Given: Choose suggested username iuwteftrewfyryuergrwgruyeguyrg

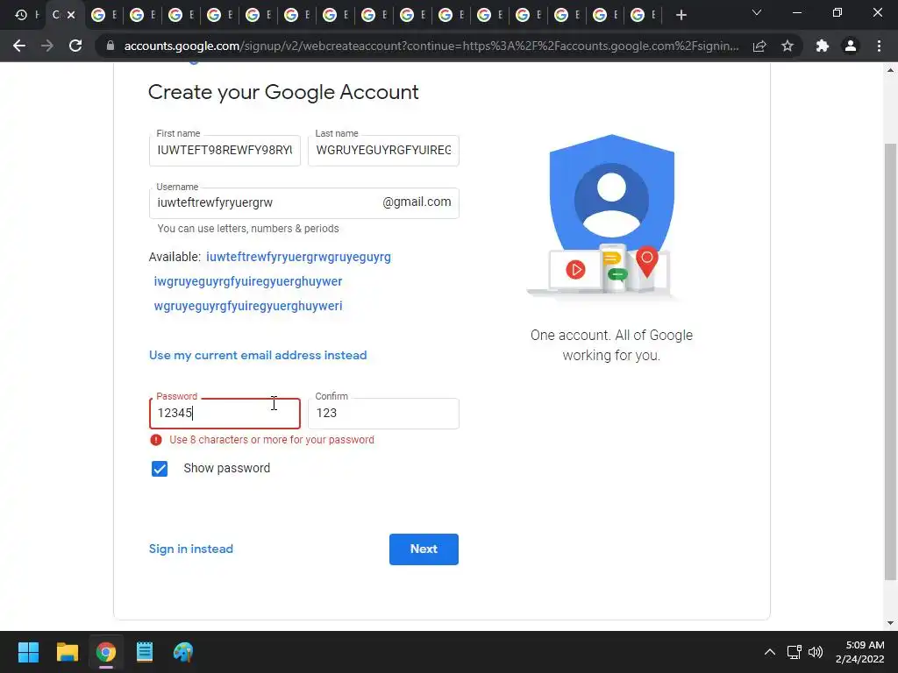Looking at the screenshot, I should tap(298, 257).
